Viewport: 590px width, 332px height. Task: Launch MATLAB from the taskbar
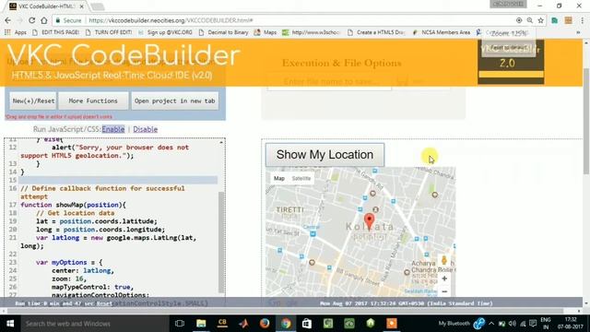click(x=243, y=324)
